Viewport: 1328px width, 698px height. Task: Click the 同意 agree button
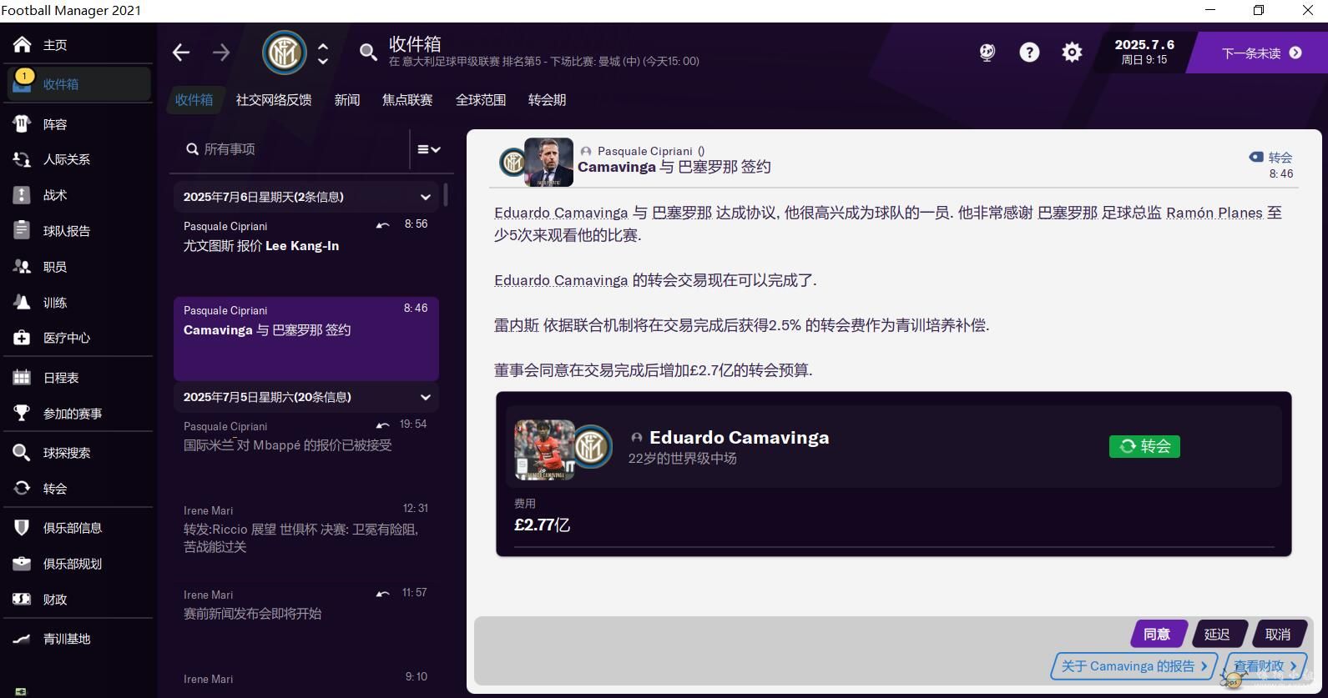pyautogui.click(x=1157, y=635)
